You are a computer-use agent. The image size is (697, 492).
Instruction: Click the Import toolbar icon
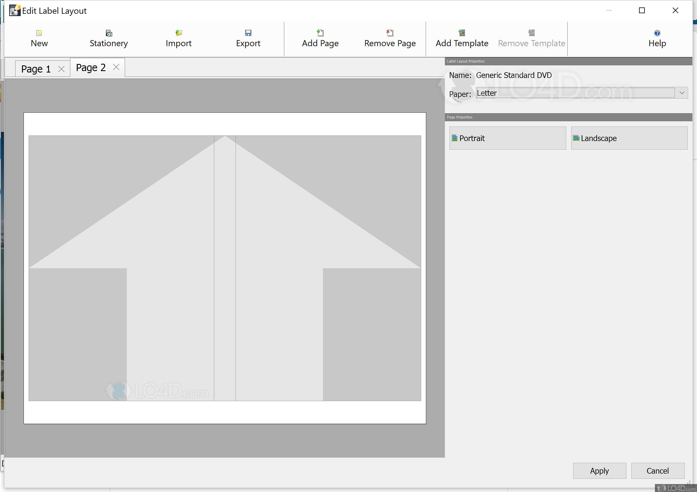coord(178,33)
